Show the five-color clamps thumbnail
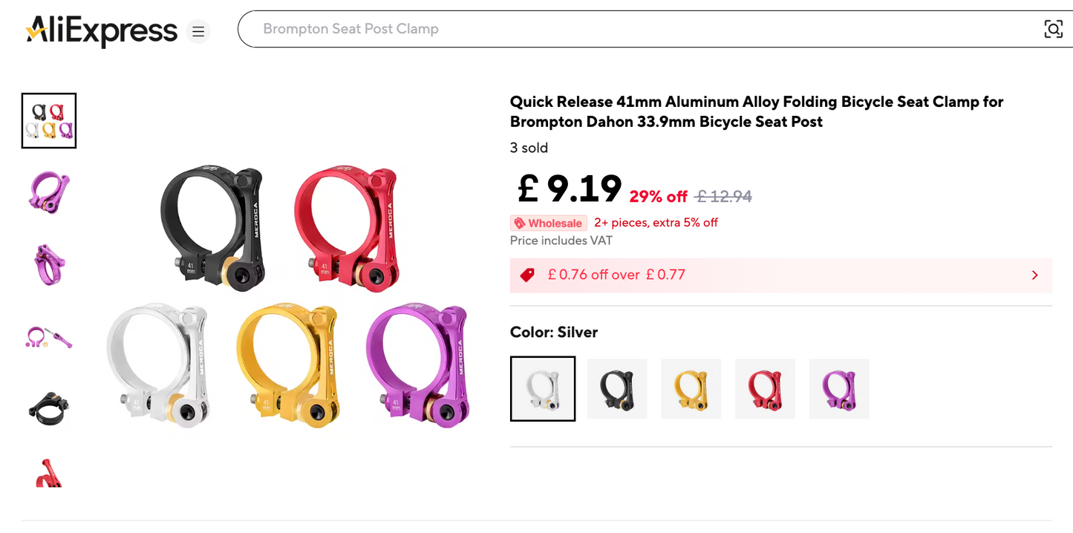 (49, 121)
